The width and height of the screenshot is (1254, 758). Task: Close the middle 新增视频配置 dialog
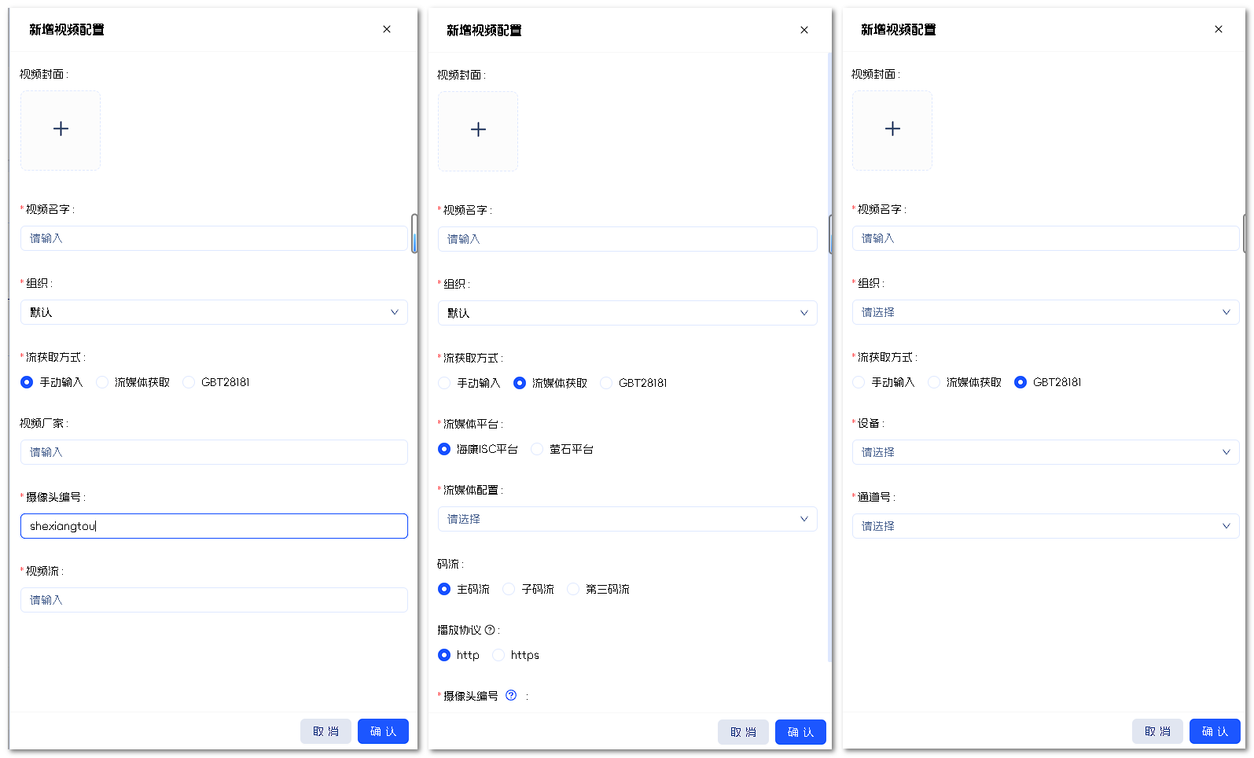(x=804, y=30)
